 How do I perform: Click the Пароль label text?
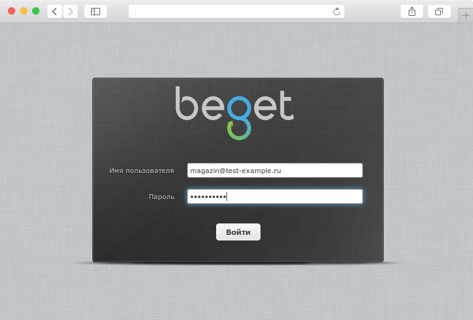click(162, 197)
